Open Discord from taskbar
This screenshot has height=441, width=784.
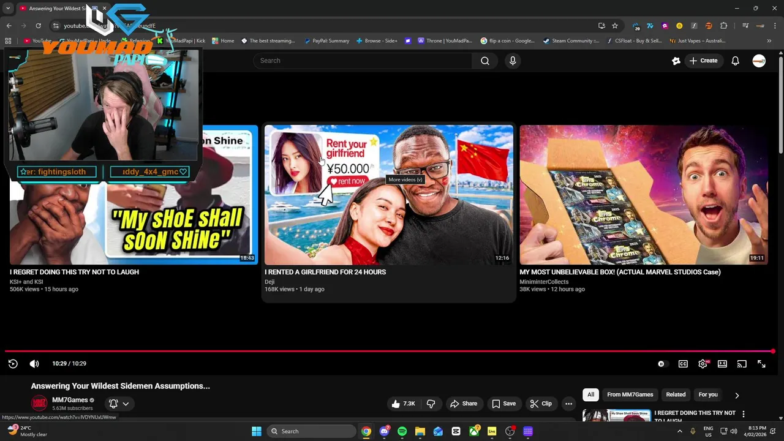[x=384, y=431]
